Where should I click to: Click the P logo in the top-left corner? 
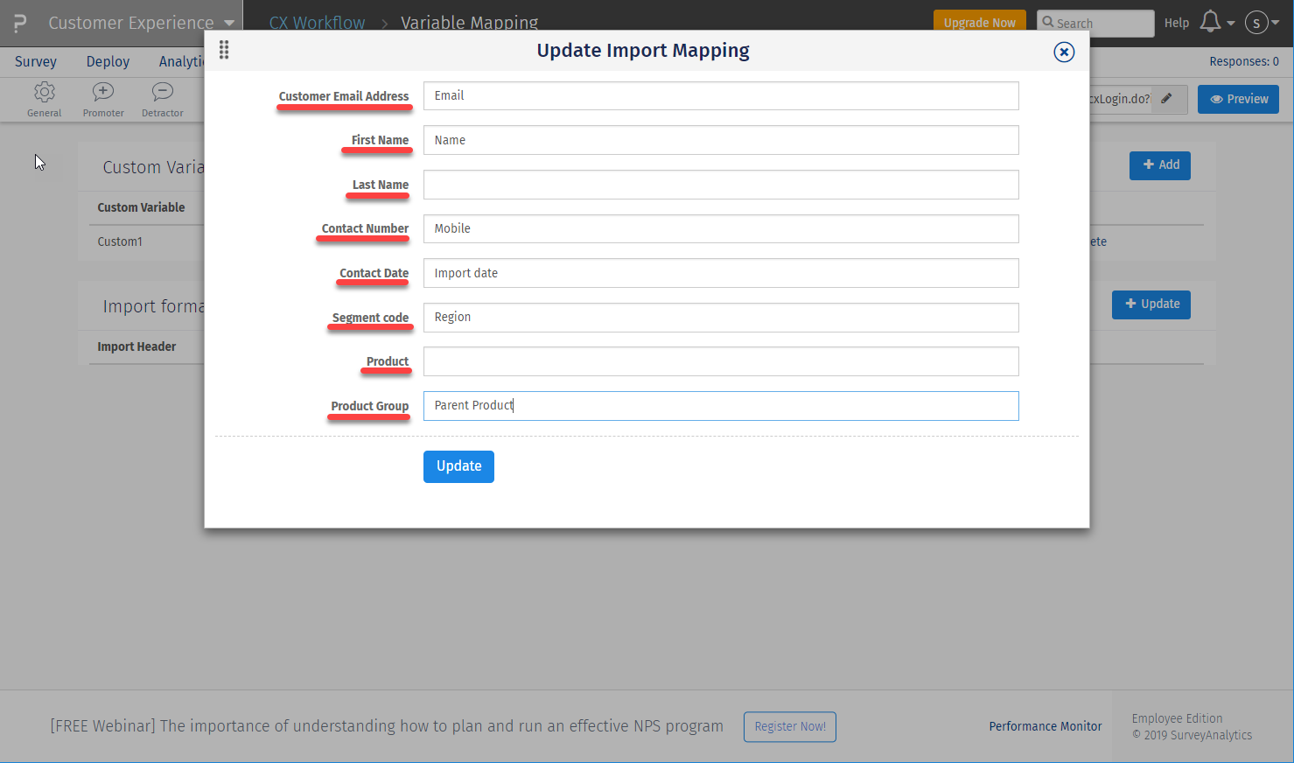(17, 22)
